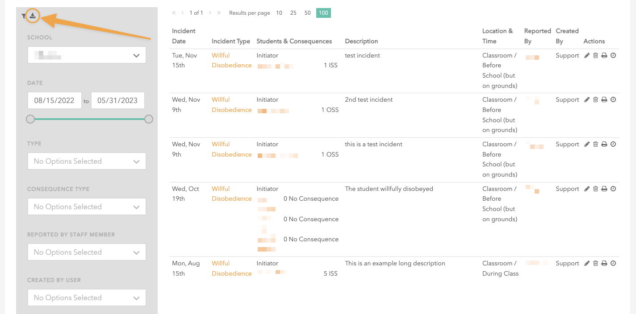
Task: Expand the Type filter dropdown
Action: 87,161
